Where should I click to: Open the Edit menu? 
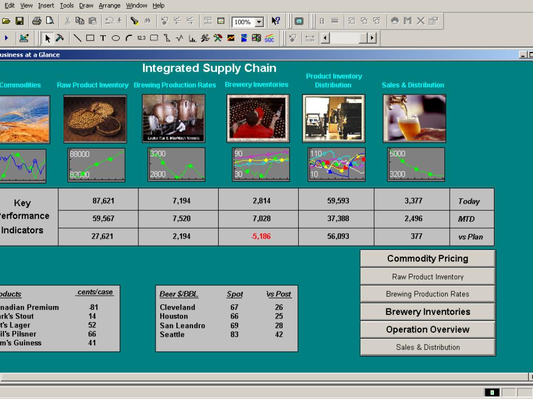tap(9, 5)
